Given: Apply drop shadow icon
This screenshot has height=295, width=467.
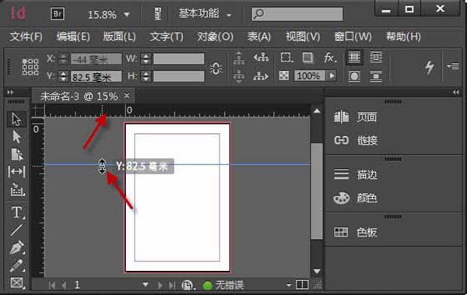Looking at the screenshot, I should point(307,58).
